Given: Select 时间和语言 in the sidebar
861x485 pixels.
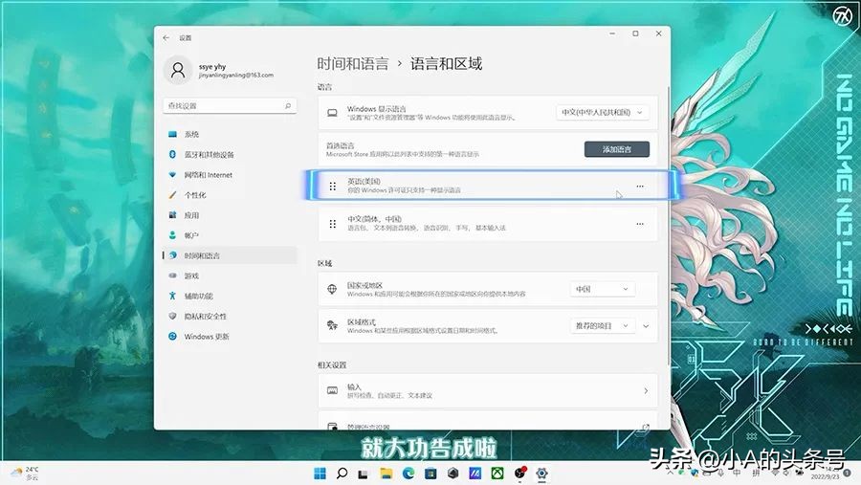Looking at the screenshot, I should (x=230, y=255).
